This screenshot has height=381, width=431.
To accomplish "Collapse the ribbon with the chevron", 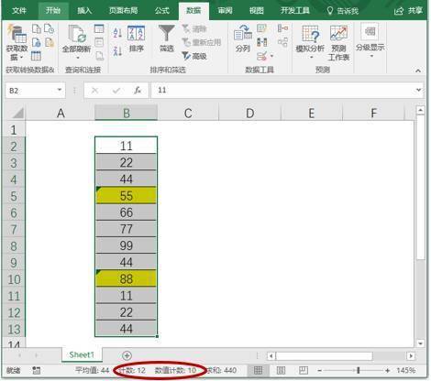I will [418, 71].
